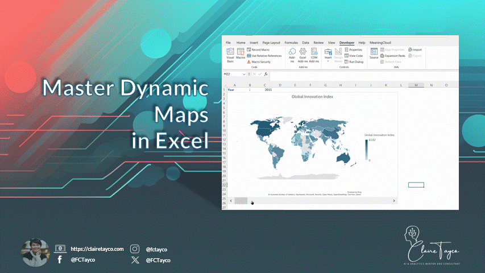This screenshot has width=485, height=273.
Task: Click the X handle @FCTayco
Action: click(x=158, y=260)
